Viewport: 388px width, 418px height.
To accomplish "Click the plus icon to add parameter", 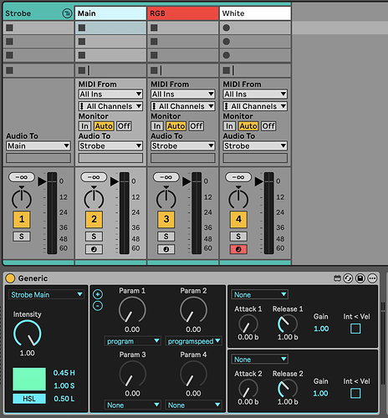I will click(98, 294).
